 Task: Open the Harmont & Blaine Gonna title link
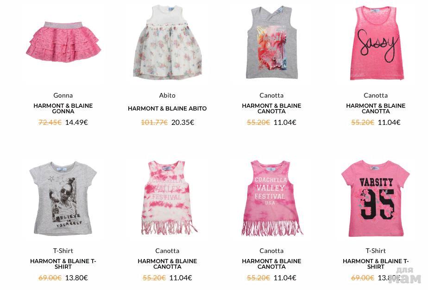(x=63, y=109)
